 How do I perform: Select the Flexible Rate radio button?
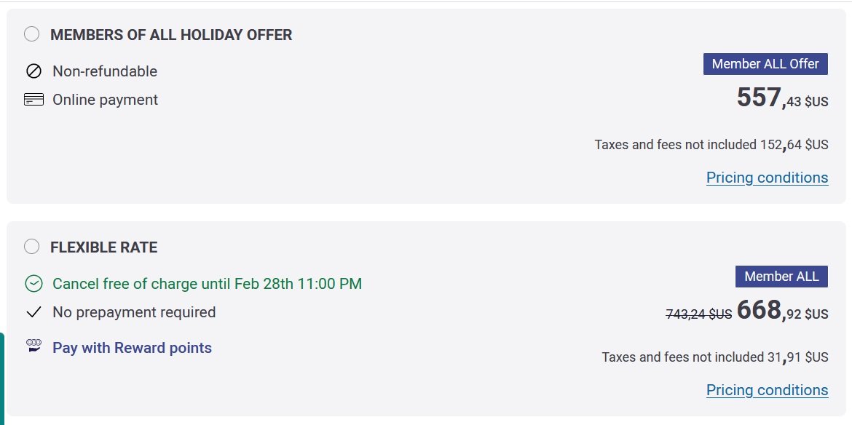click(x=32, y=247)
